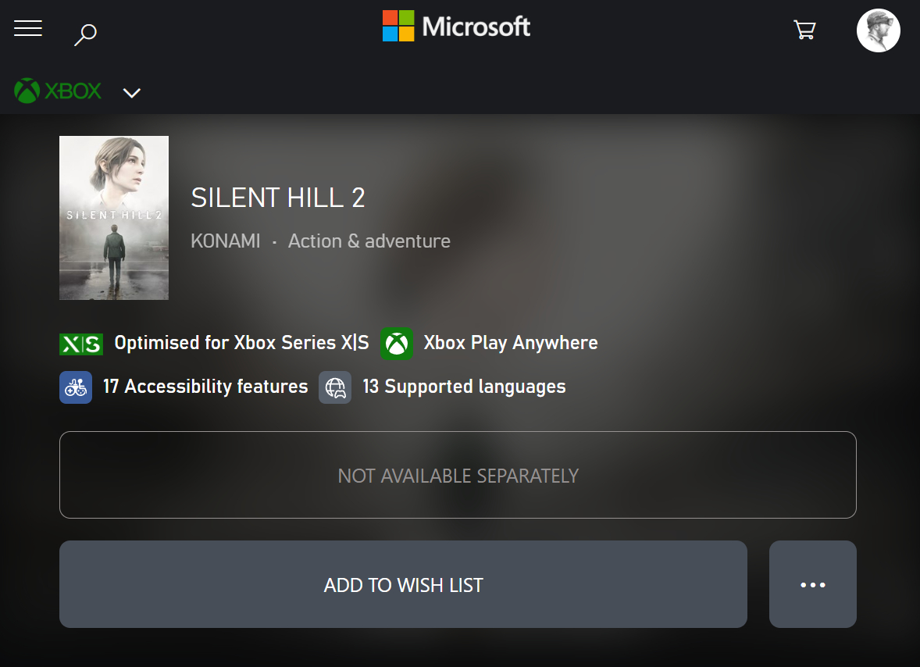Click the Xbox Play Anywhere sphere icon
Viewport: 920px width, 667px height.
click(397, 344)
